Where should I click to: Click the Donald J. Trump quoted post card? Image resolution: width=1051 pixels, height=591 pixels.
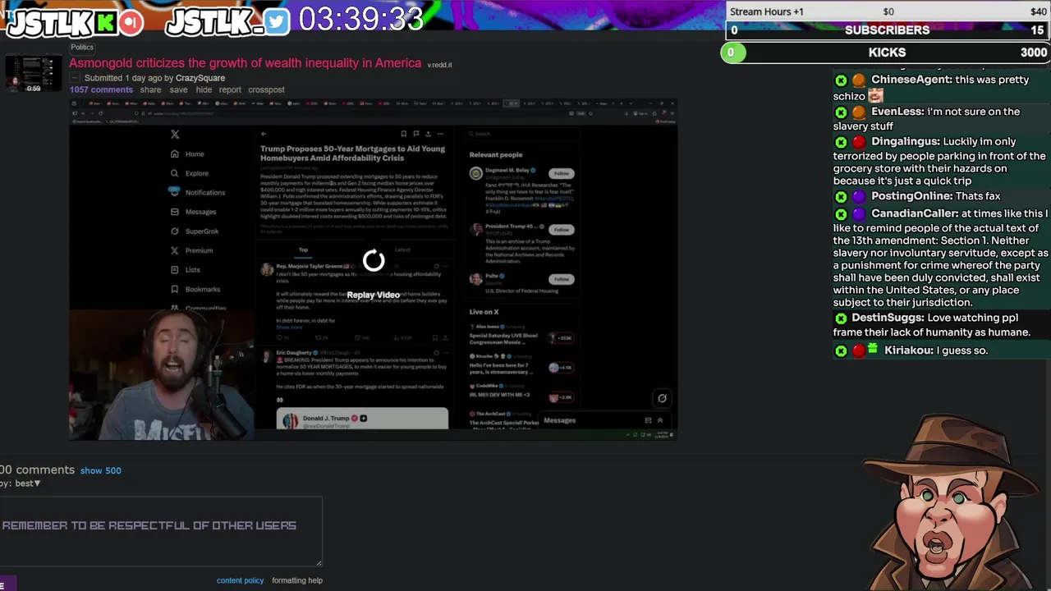pos(362,419)
